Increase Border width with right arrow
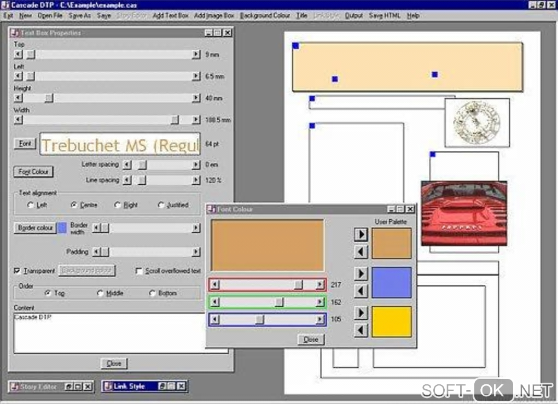Image resolution: width=558 pixels, height=404 pixels. point(196,227)
